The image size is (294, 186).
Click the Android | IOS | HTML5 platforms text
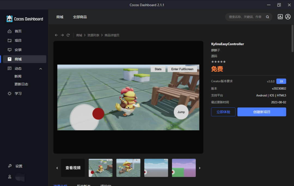point(271,95)
